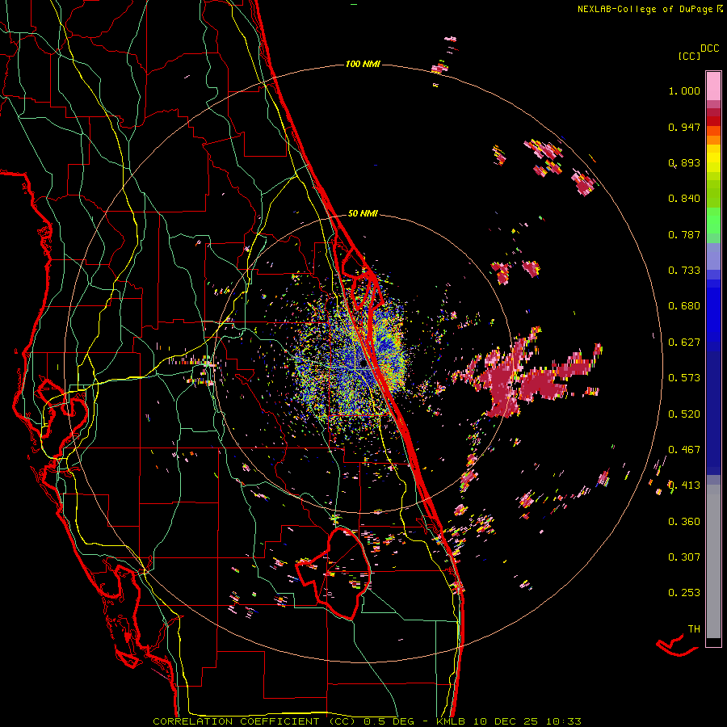The width and height of the screenshot is (727, 727).
Task: Click the [CC] units label
Action: (690, 56)
